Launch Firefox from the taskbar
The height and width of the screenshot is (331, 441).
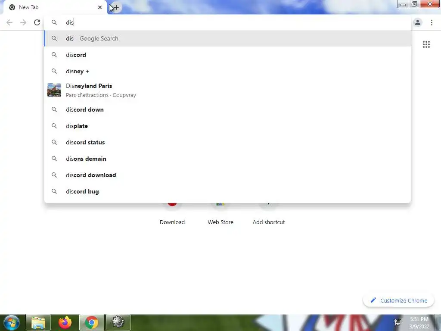65,322
